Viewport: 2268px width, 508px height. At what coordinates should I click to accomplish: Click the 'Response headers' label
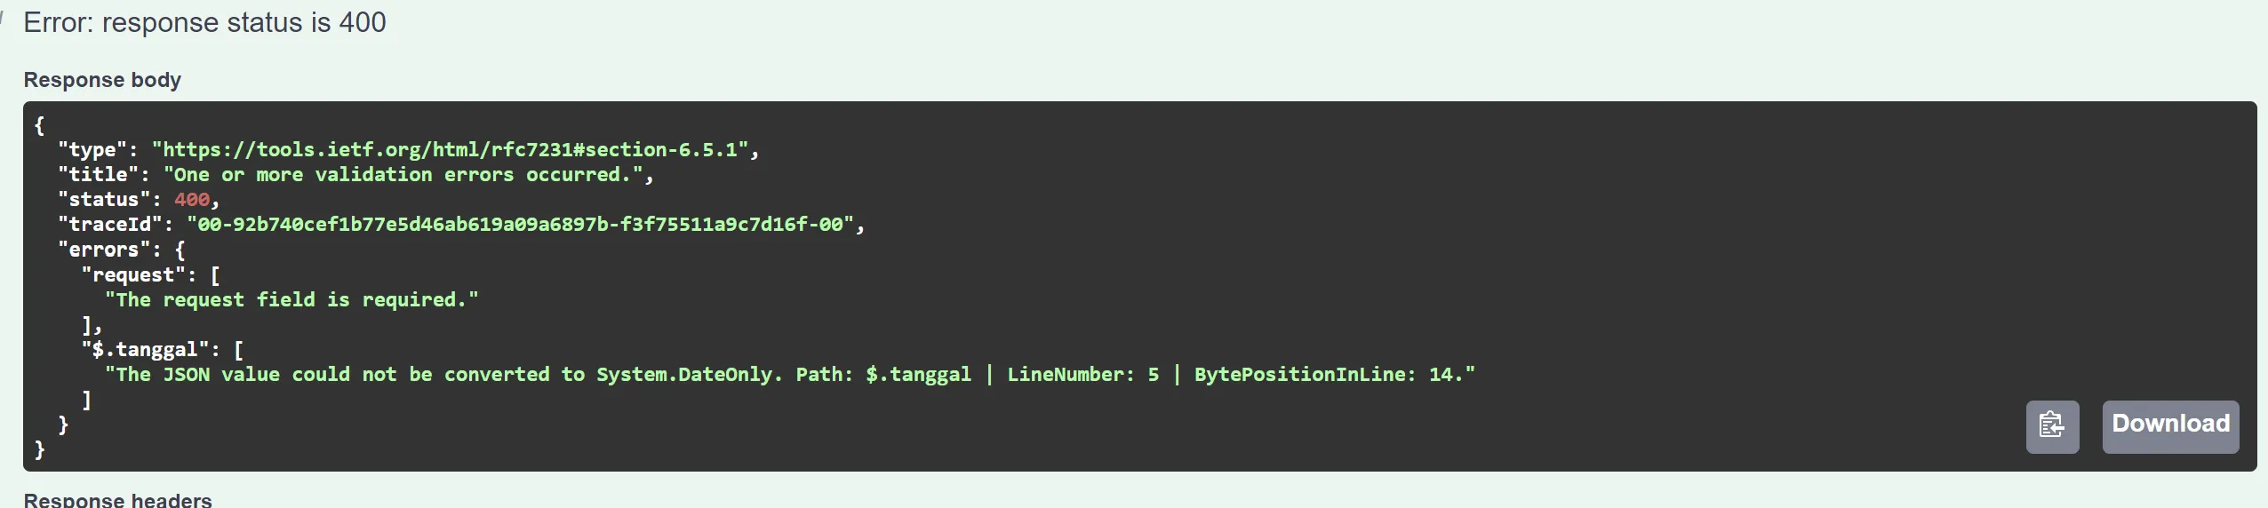pos(117,500)
